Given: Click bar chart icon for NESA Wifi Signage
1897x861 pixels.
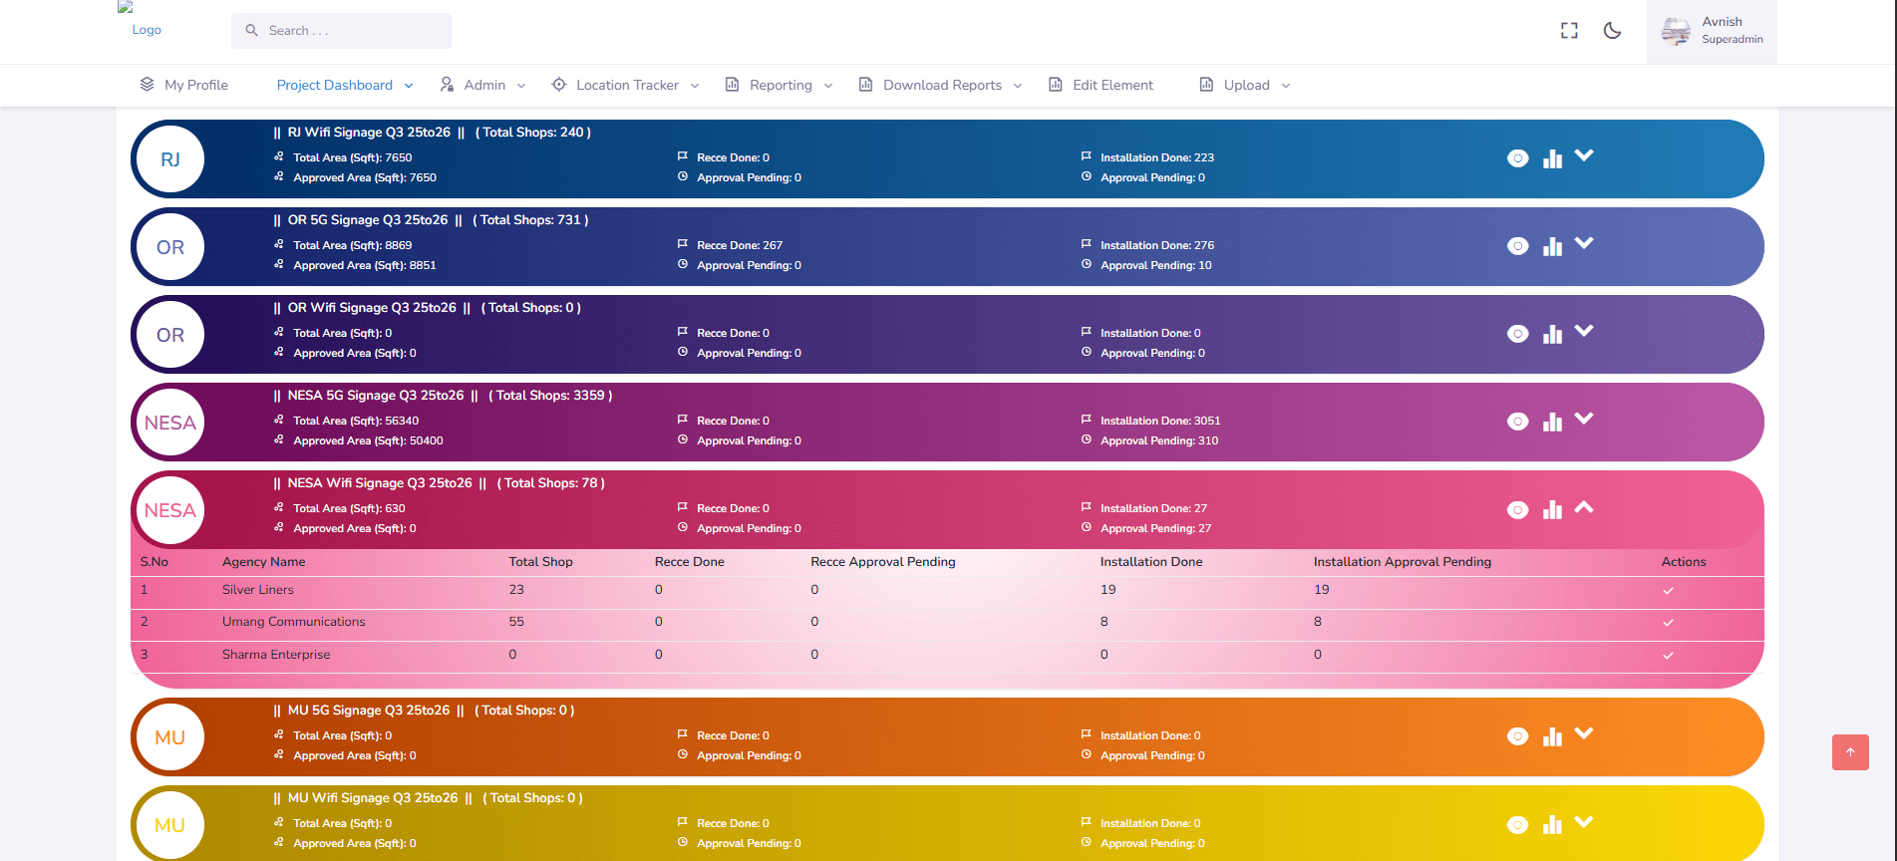Looking at the screenshot, I should pos(1552,509).
